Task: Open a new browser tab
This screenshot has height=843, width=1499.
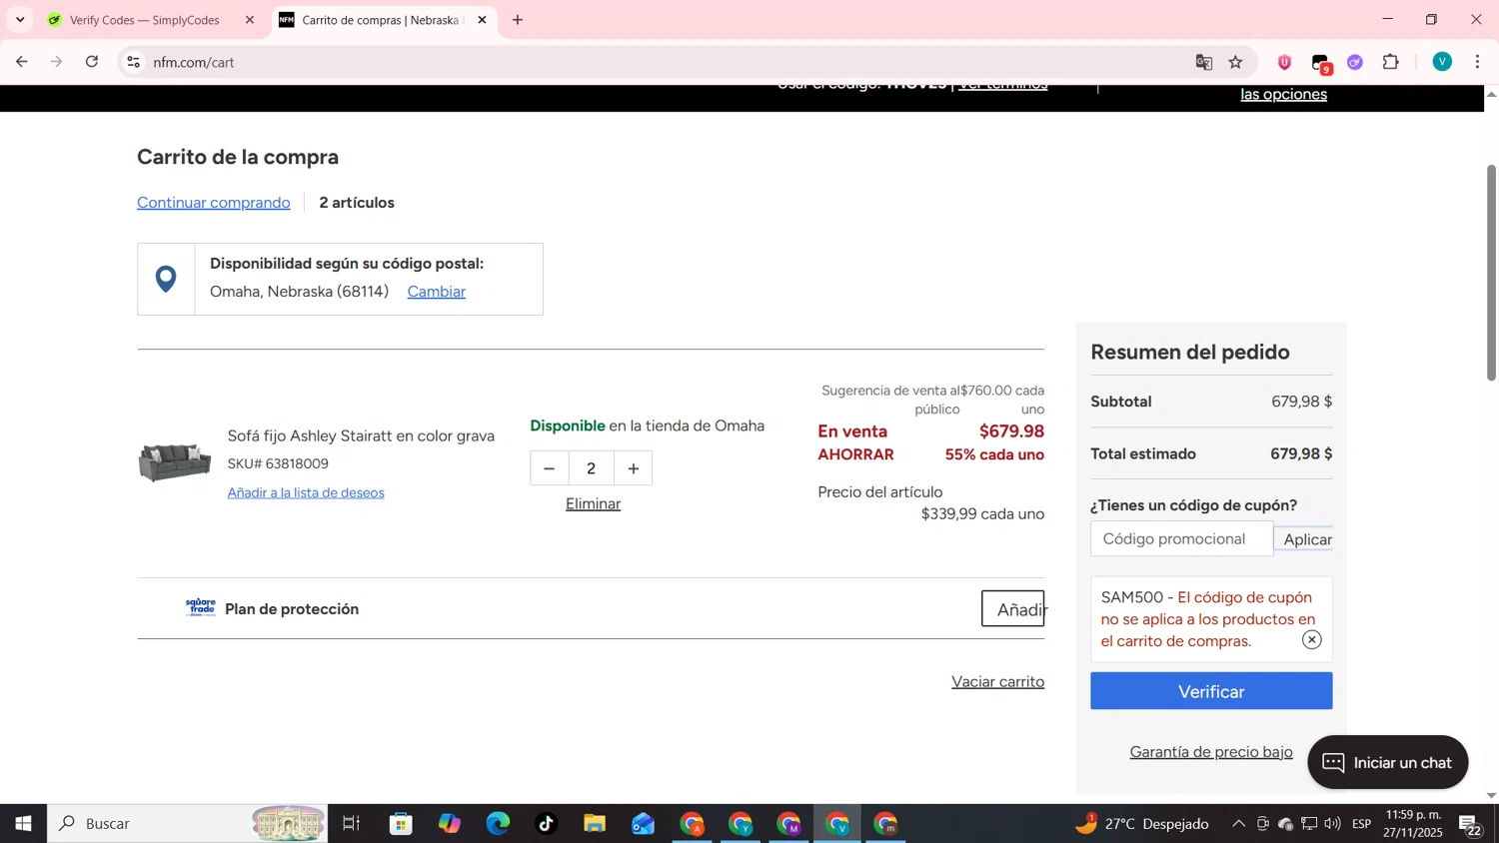Action: (518, 20)
